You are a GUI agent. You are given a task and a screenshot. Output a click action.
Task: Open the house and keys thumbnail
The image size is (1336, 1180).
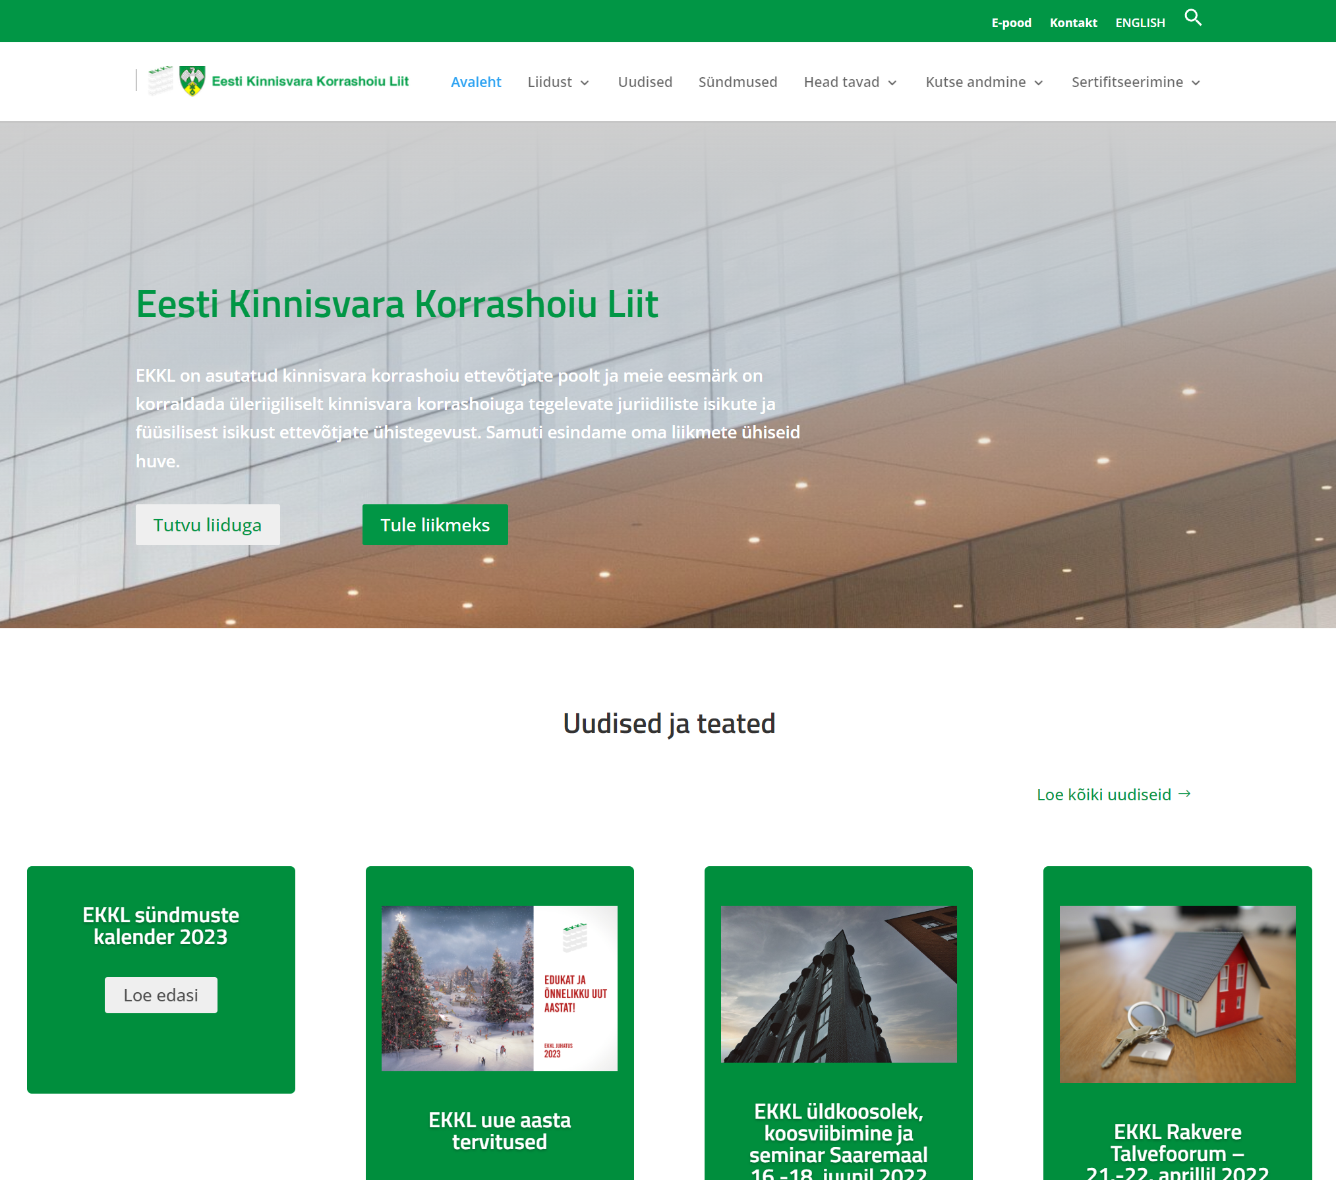coord(1177,994)
